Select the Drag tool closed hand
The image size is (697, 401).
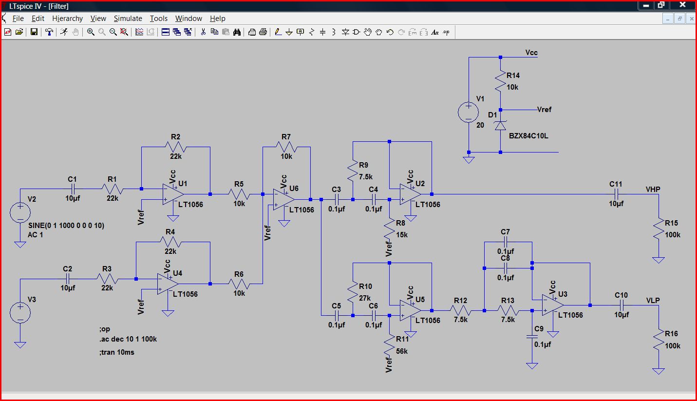[x=379, y=32]
